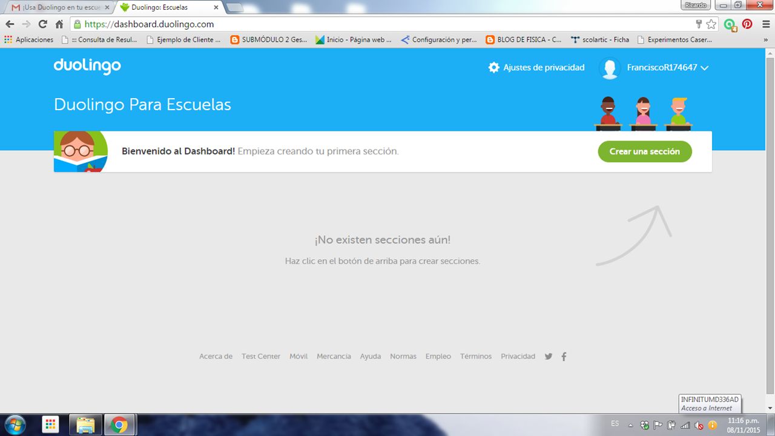Screen dimensions: 775x436
Task: Open the Windows Start menu
Action: click(15, 425)
